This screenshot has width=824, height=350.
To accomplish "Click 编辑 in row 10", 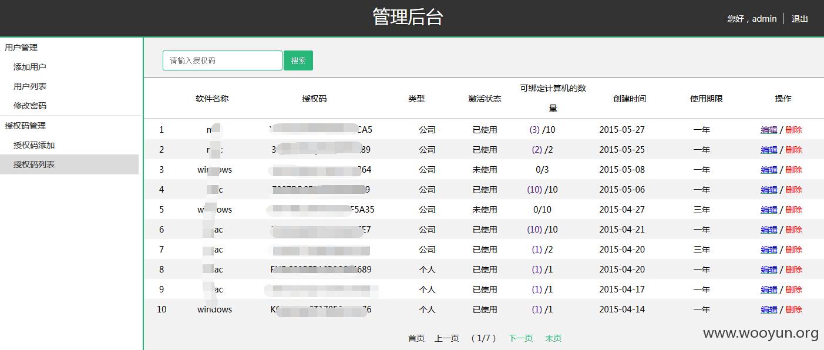I will coord(769,309).
